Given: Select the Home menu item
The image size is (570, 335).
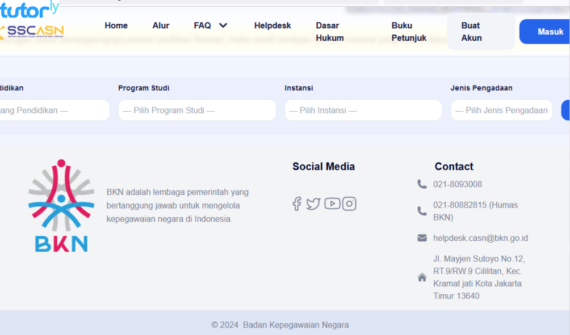Looking at the screenshot, I should point(116,25).
